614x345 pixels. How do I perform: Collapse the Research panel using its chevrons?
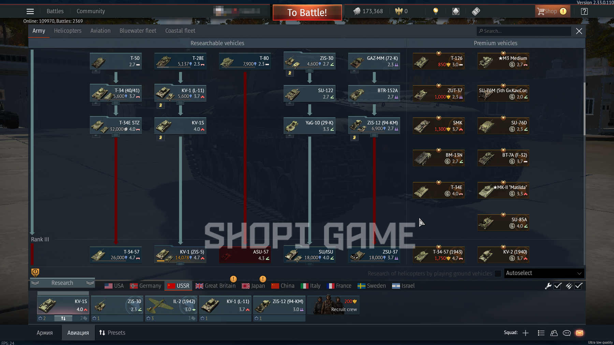pos(62,283)
